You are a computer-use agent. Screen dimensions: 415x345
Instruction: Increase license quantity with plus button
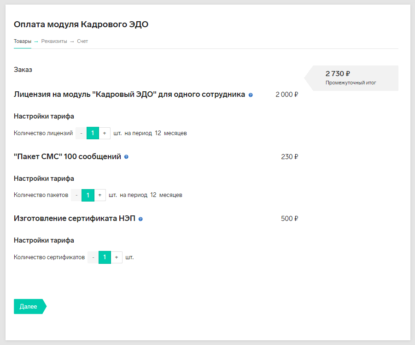[105, 133]
